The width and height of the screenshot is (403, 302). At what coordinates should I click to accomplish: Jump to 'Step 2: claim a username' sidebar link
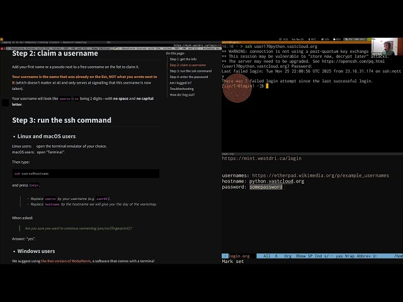click(x=188, y=65)
